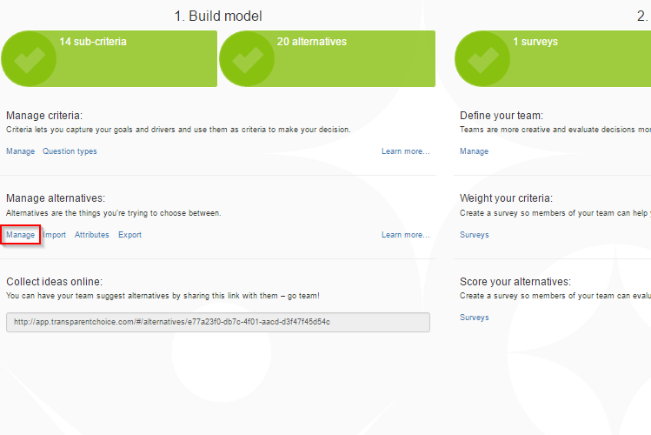
Task: Click the '1. Build model' heading
Action: pos(218,17)
